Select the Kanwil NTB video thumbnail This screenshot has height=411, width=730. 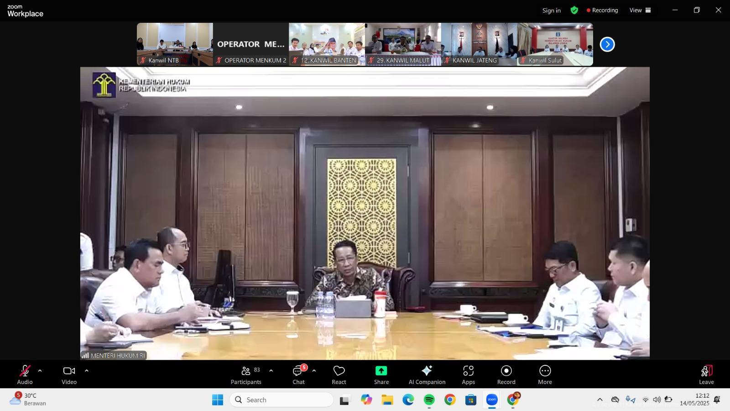coord(175,44)
